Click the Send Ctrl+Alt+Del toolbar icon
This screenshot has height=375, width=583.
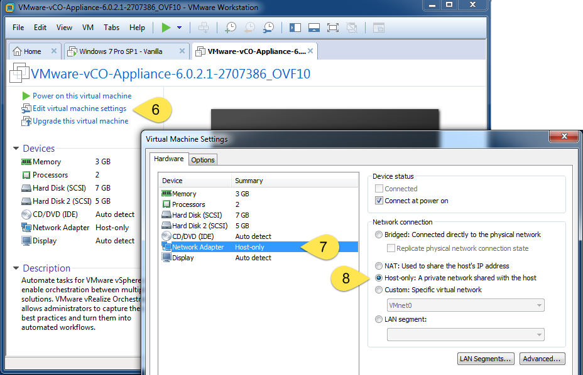[204, 28]
